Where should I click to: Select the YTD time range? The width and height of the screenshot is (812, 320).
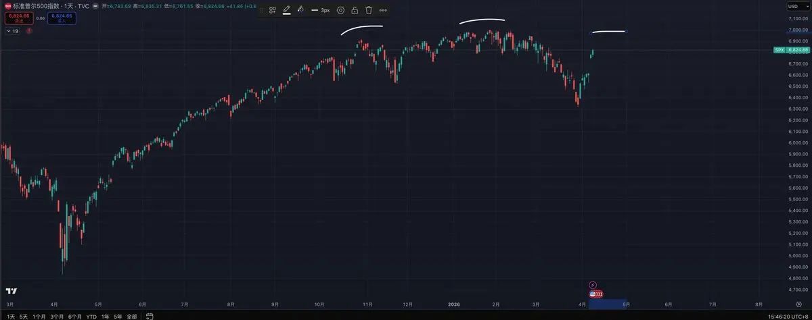(91, 316)
